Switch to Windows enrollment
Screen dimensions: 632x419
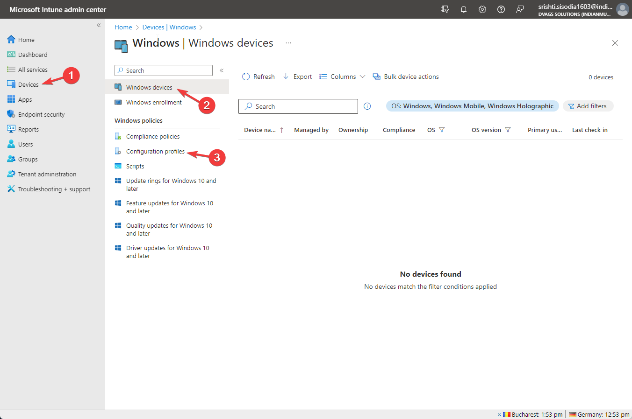(x=154, y=102)
